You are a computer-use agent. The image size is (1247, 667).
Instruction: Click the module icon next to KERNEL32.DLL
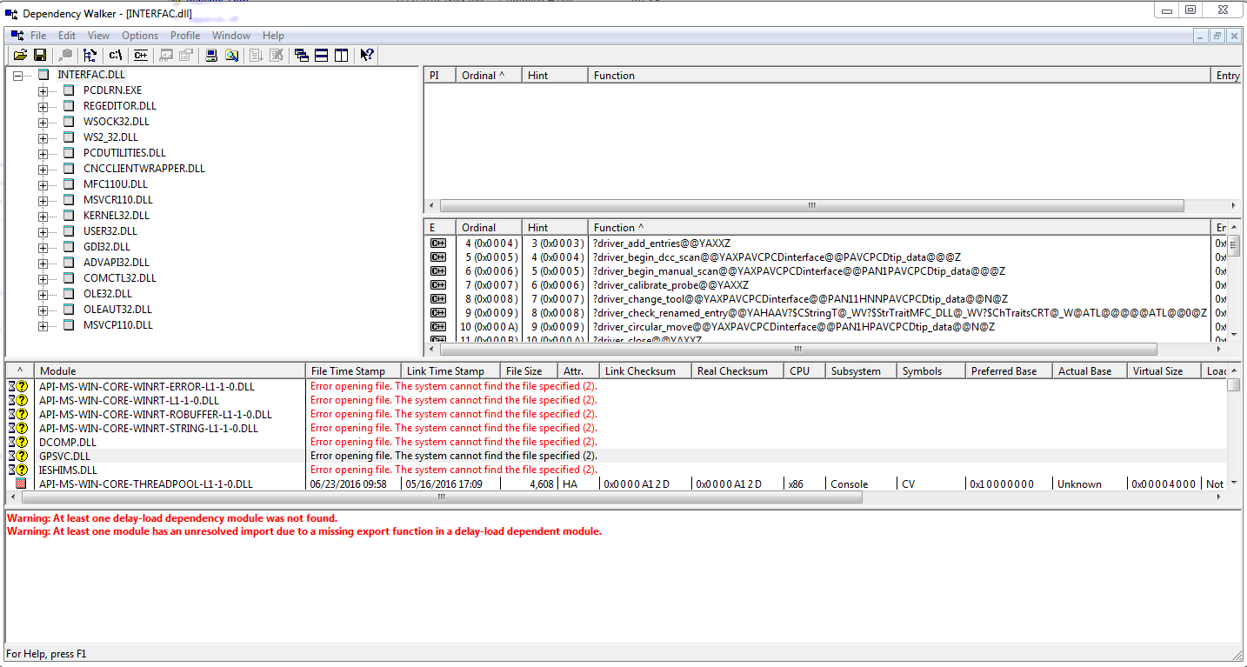click(69, 216)
